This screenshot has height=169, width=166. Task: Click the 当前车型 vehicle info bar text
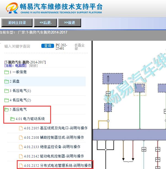(33, 32)
